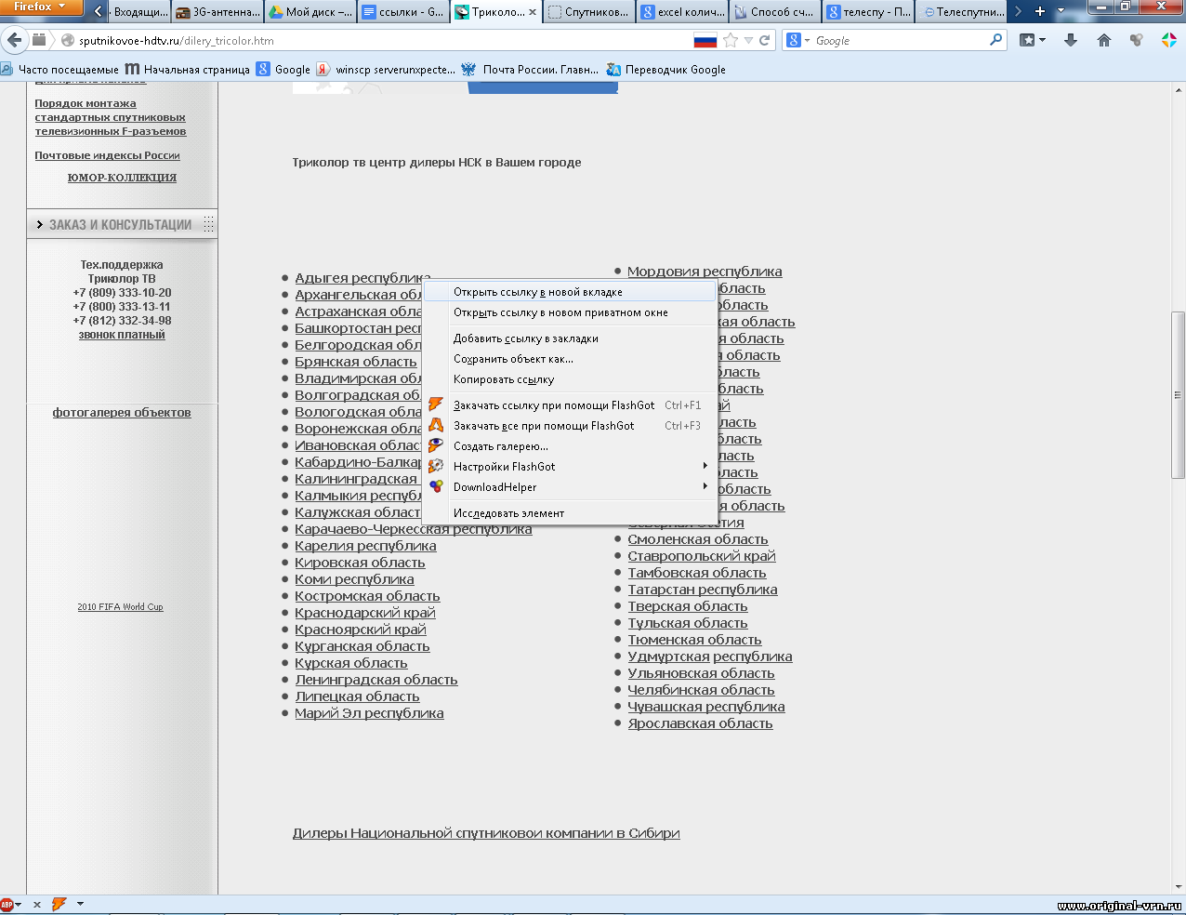Open the Мордовия республика link
The width and height of the screenshot is (1186, 915).
coord(705,272)
